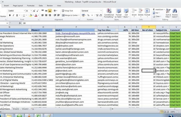The image size is (181, 117).
Task: Open filter dropdown for Top Ten Sites
Action: click(117, 30)
